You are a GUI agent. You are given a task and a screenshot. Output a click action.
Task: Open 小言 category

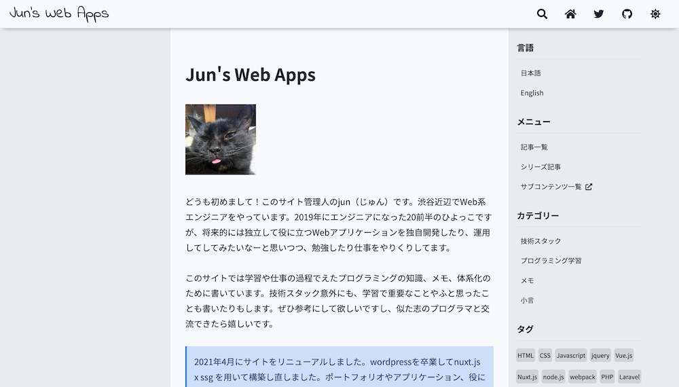pyautogui.click(x=527, y=300)
